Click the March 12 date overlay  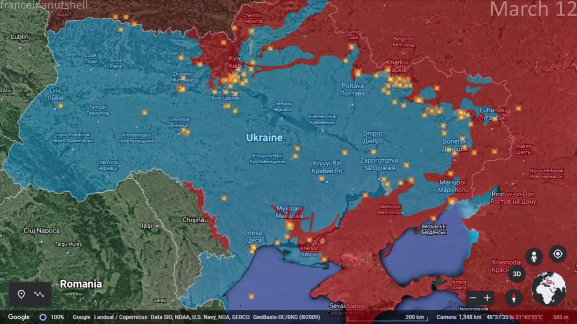tap(533, 9)
